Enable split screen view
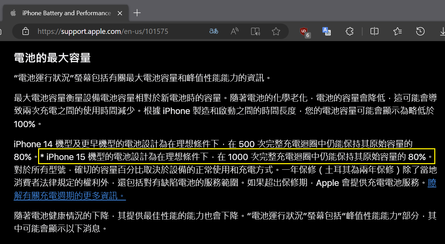 point(374,31)
